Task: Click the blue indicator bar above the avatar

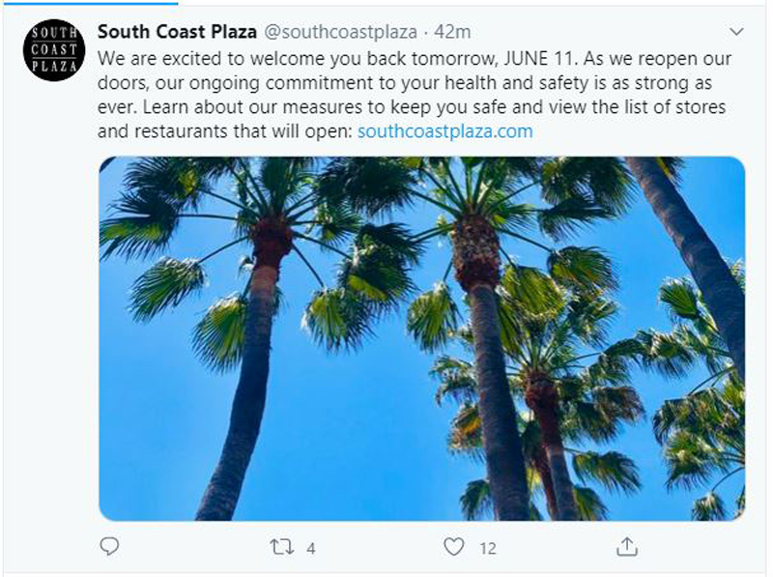Action: [55, 3]
